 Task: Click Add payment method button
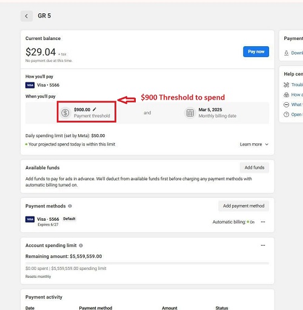point(244,206)
